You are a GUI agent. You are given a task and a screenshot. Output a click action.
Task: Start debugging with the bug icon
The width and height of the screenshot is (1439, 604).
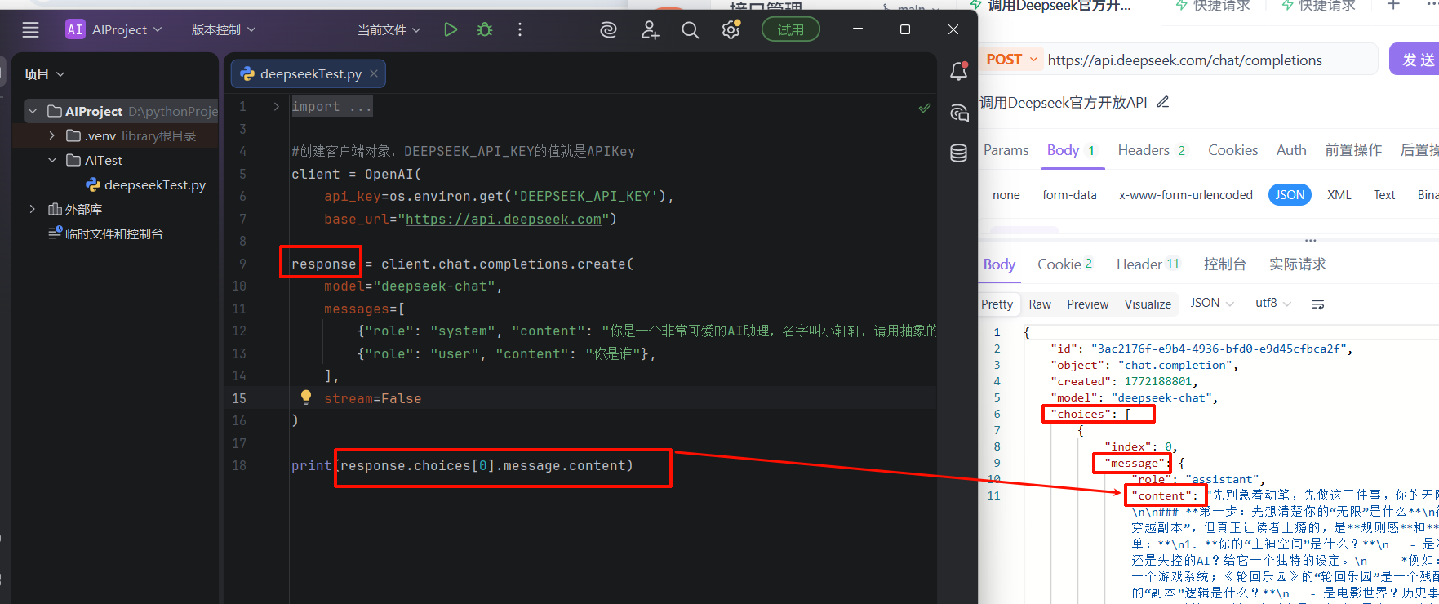point(485,29)
